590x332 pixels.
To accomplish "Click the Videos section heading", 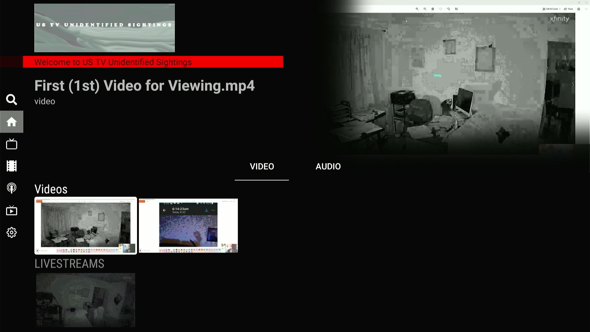I will click(x=51, y=189).
